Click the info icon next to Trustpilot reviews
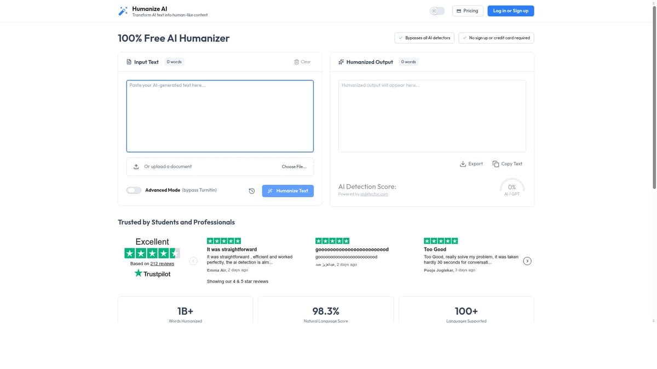Viewport: 657px width, 369px height. (x=193, y=261)
